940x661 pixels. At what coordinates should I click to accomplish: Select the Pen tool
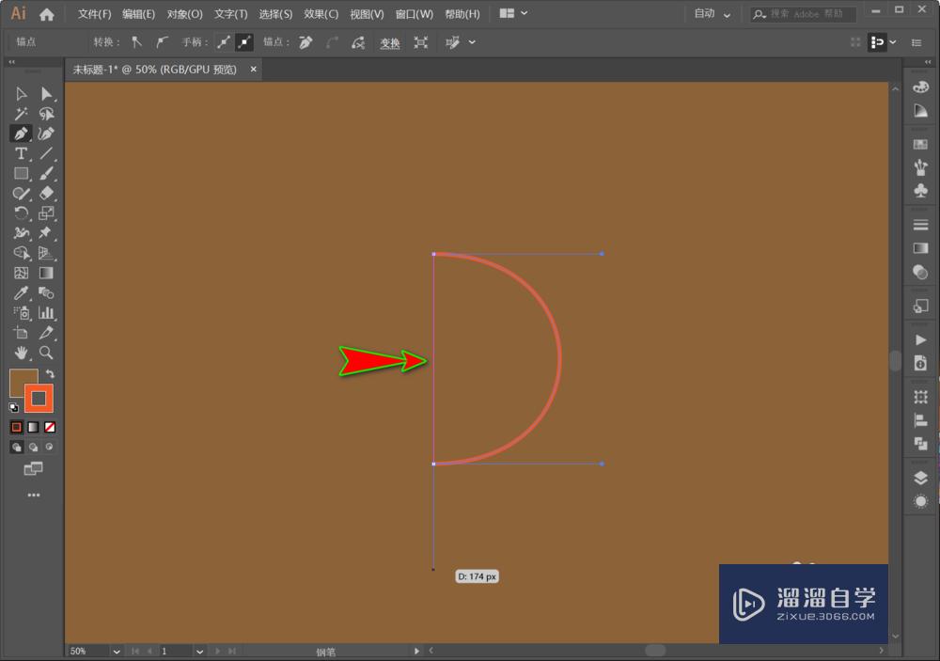point(21,134)
